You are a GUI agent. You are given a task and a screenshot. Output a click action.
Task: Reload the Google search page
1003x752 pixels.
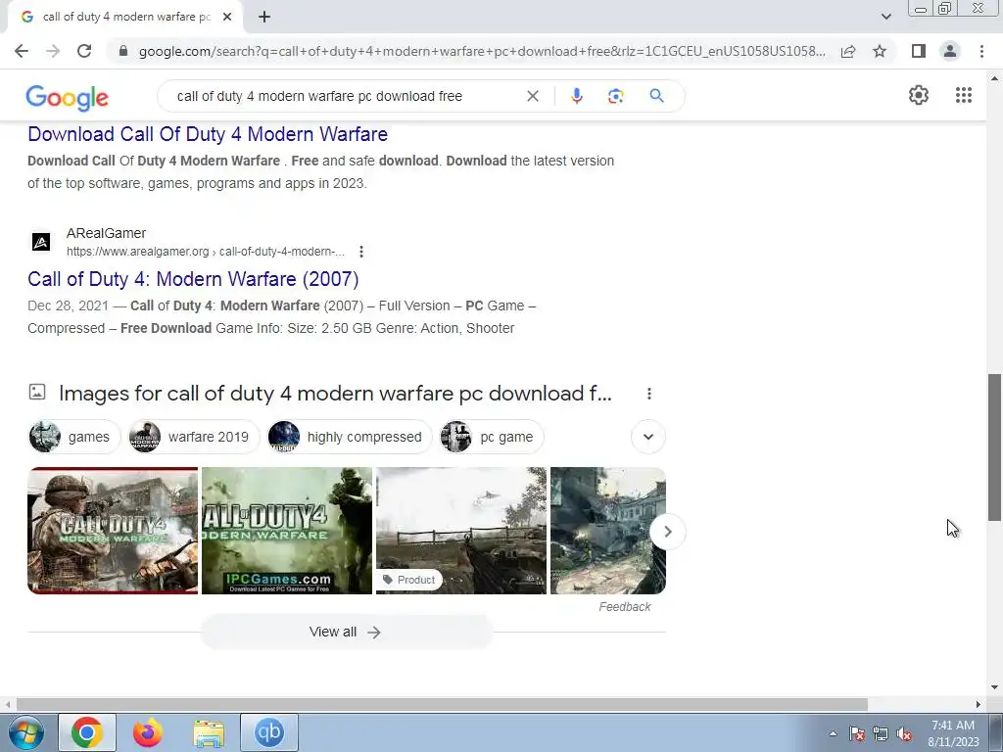(x=84, y=51)
